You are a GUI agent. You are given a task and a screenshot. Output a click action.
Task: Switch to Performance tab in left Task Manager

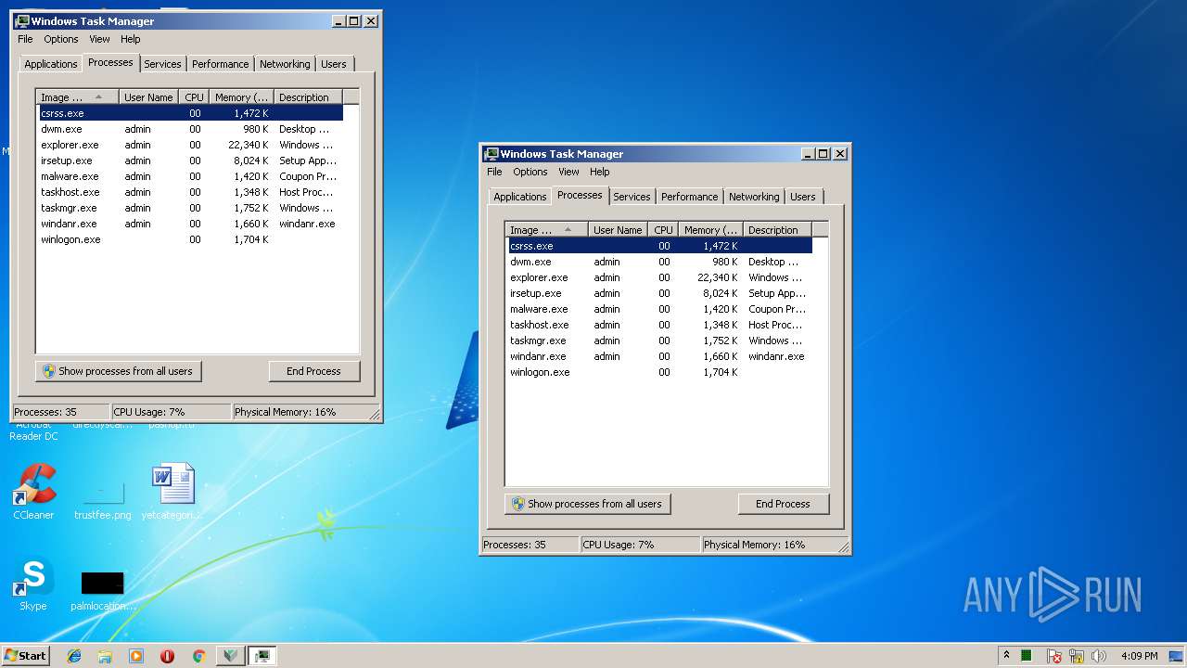pyautogui.click(x=221, y=64)
